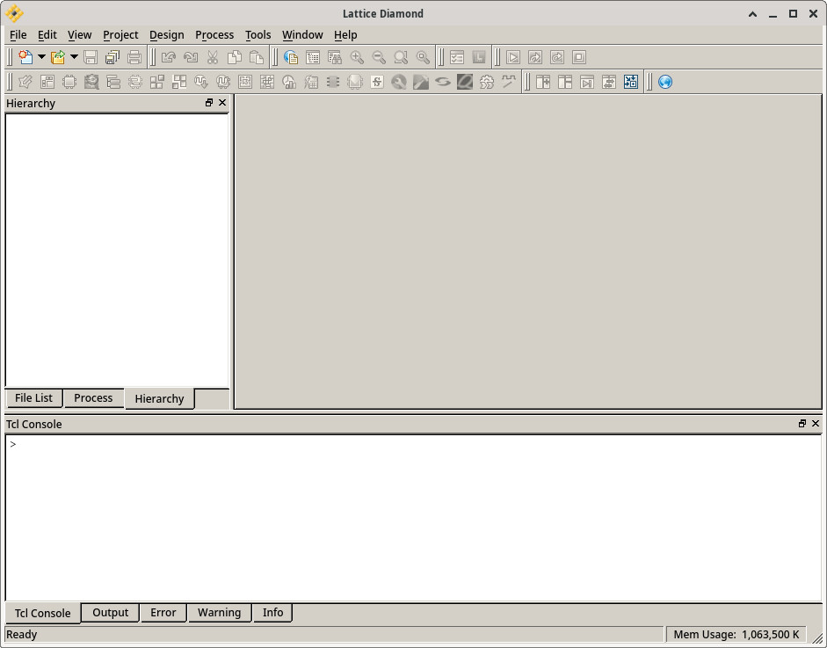Click the Paste clipboard icon
827x648 pixels.
point(257,57)
